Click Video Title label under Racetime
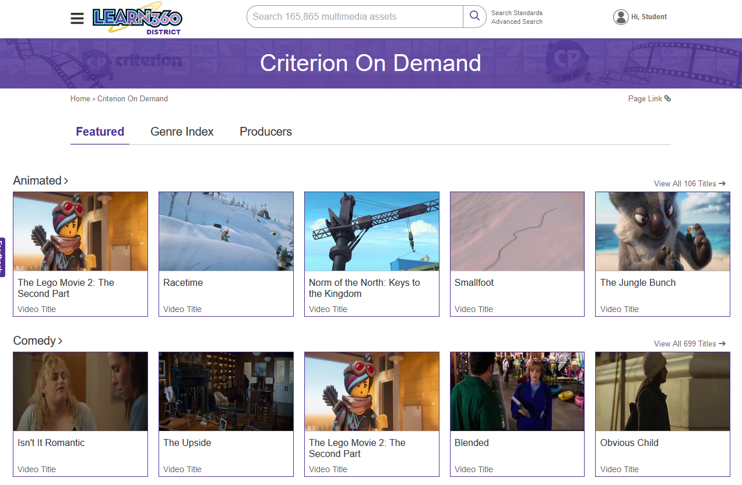The height and width of the screenshot is (485, 742). (182, 309)
